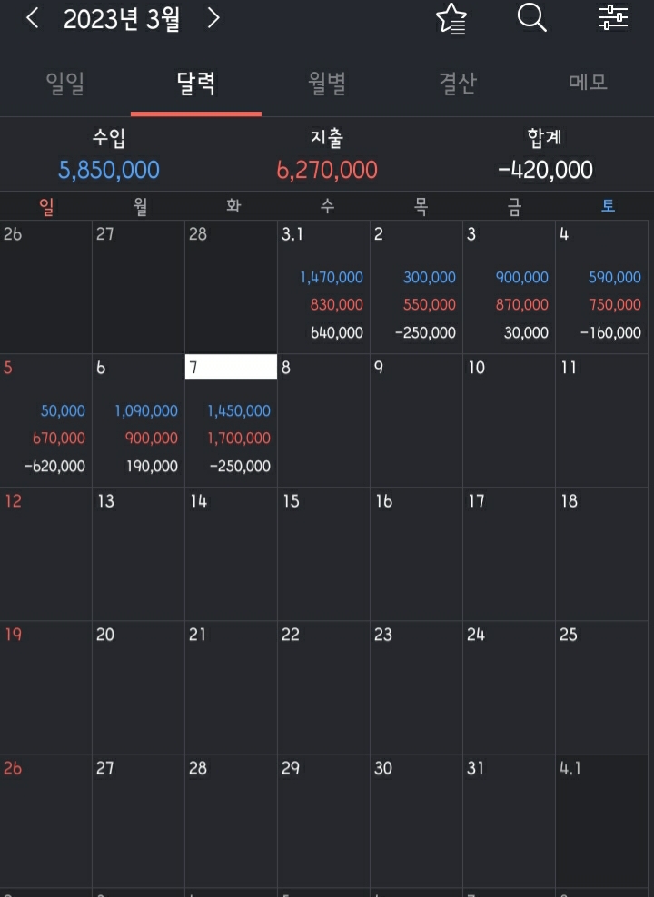Open the 2023년 3월 month picker
The height and width of the screenshot is (897, 654).
click(x=122, y=19)
